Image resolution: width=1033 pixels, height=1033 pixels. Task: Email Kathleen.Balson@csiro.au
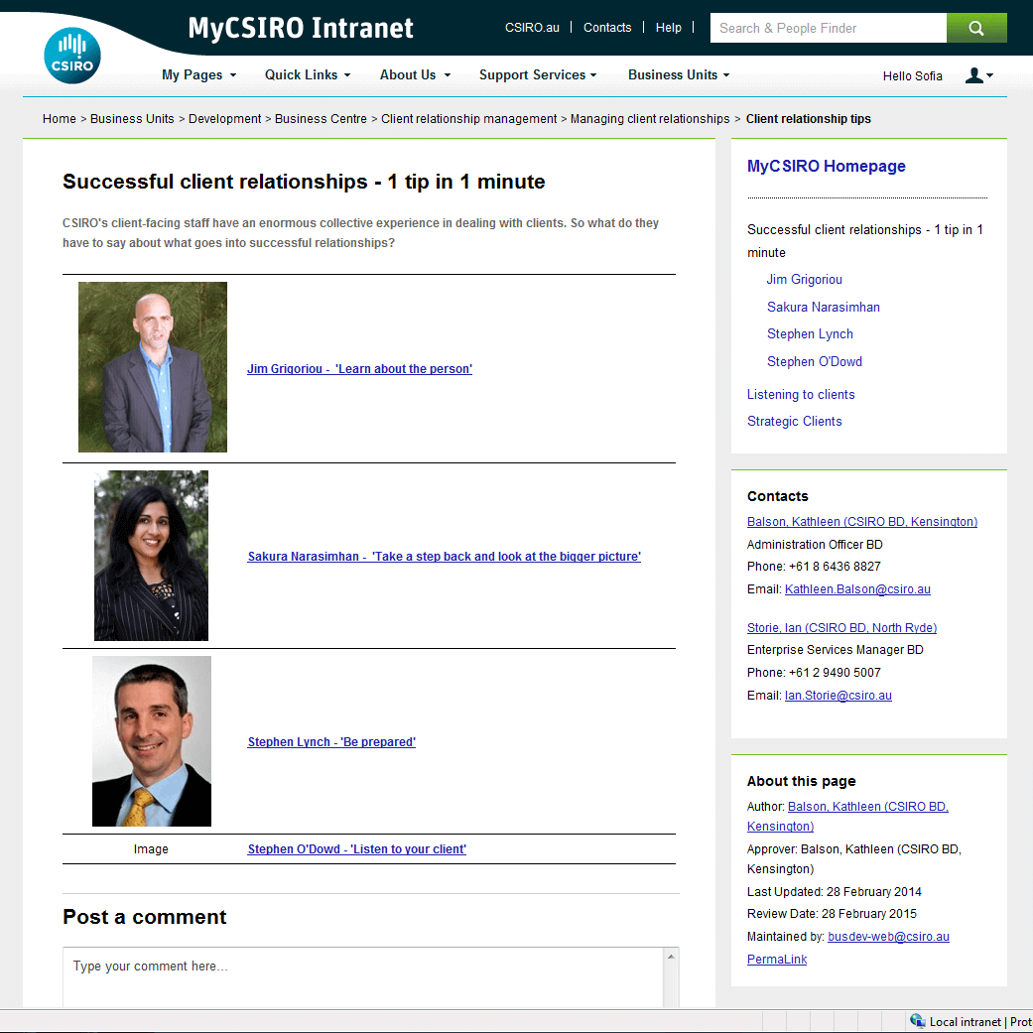pyautogui.click(x=857, y=589)
